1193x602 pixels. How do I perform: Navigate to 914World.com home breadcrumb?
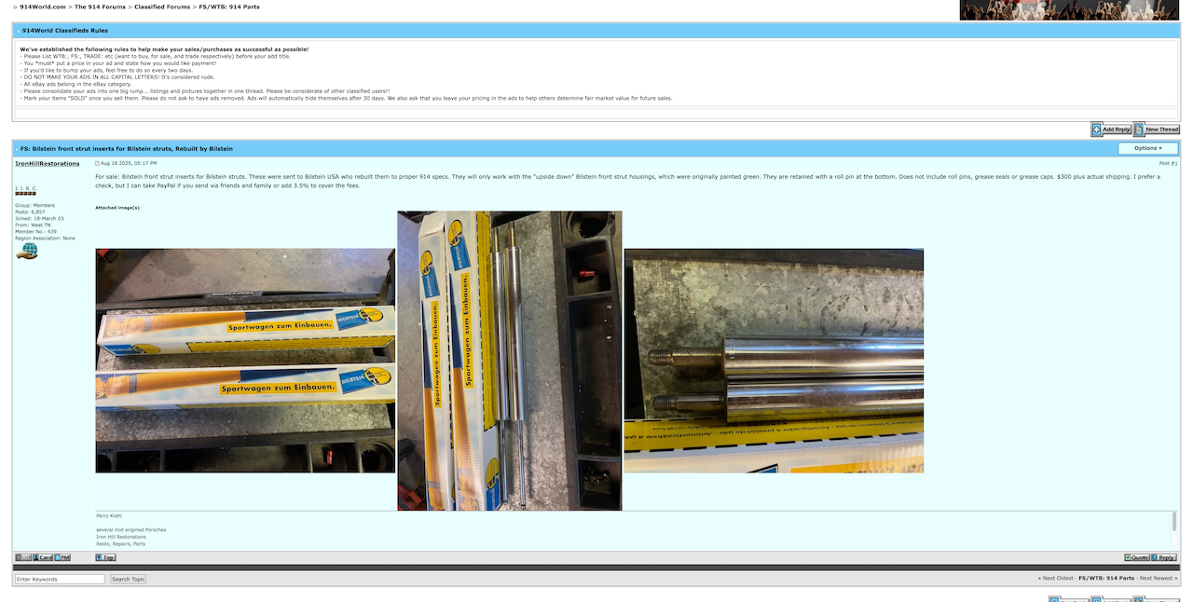[43, 7]
